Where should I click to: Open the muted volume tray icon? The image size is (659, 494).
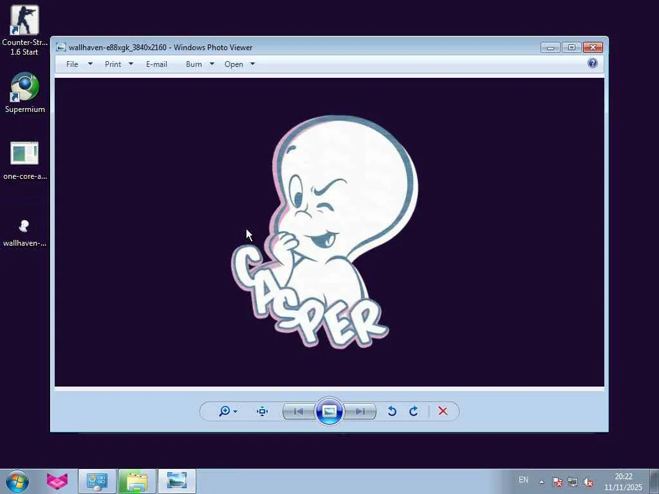click(x=588, y=482)
